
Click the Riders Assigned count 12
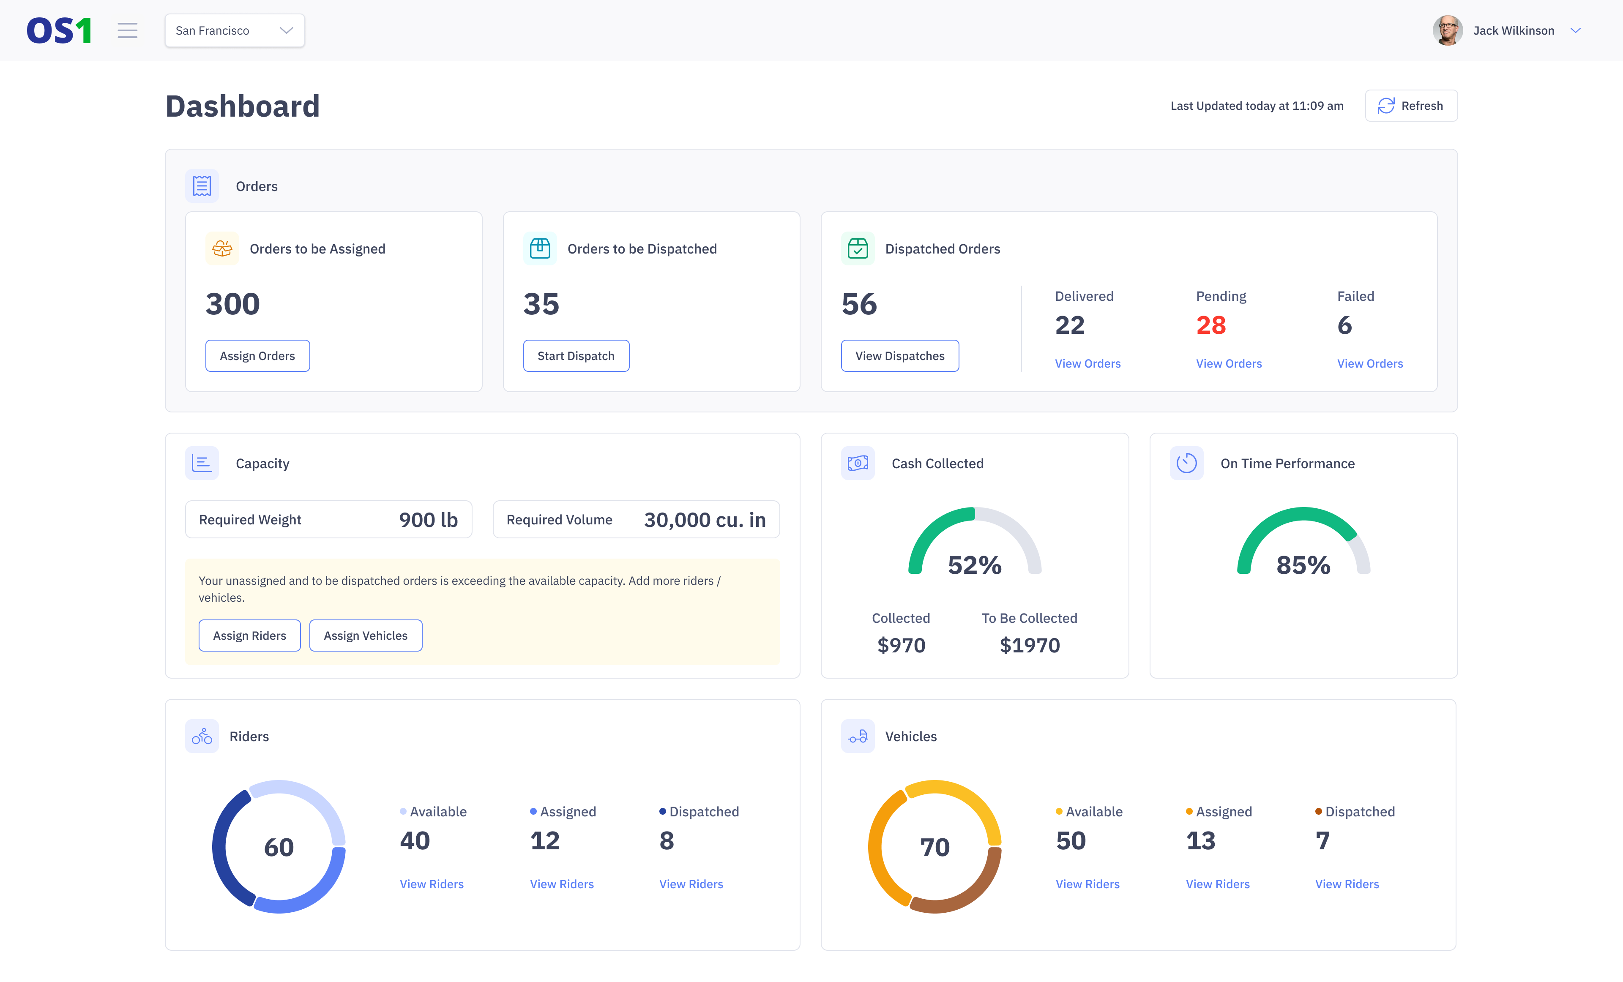click(545, 841)
